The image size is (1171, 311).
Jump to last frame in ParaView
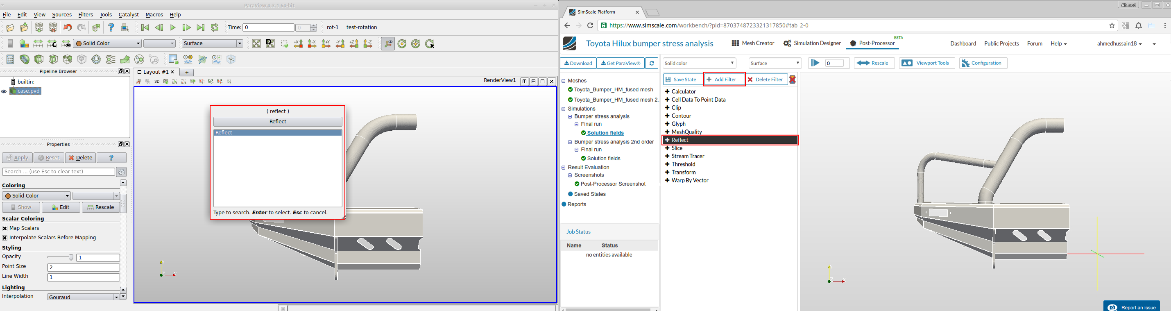[200, 28]
